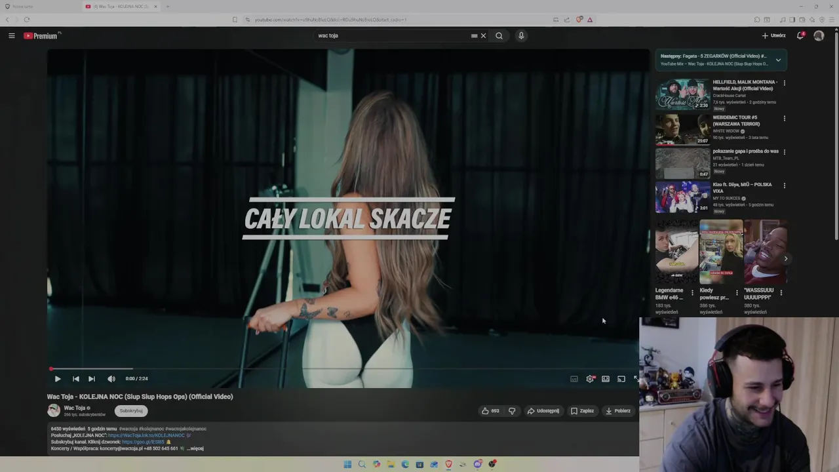Open the 'Kiedy powiesz pr...' short
Viewport: 839px width, 472px height.
[721, 252]
